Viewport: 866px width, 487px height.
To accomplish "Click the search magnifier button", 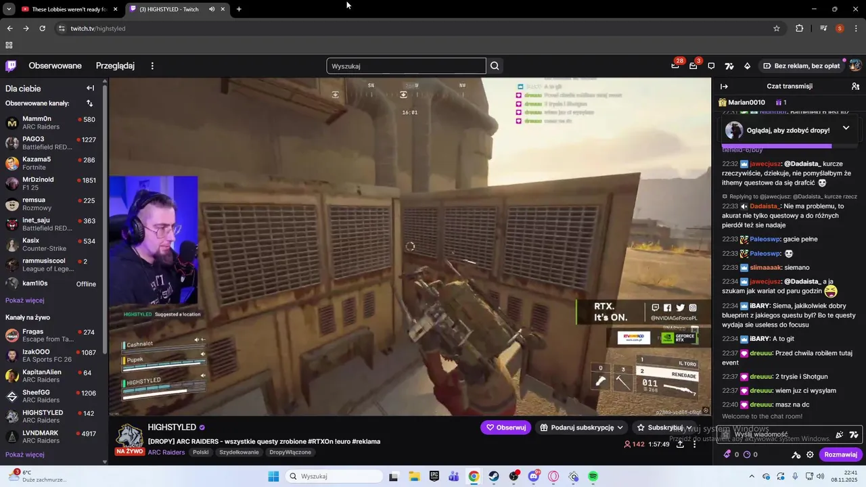I will tap(495, 66).
